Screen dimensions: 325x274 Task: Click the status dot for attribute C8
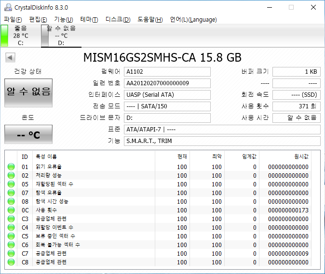pos(11,262)
